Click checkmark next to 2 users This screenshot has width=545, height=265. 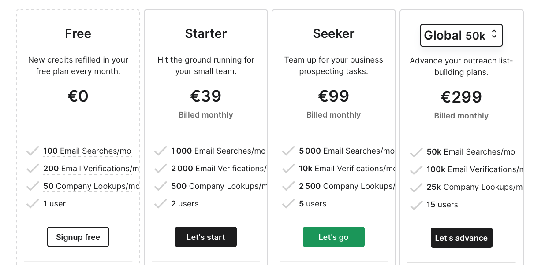(161, 204)
